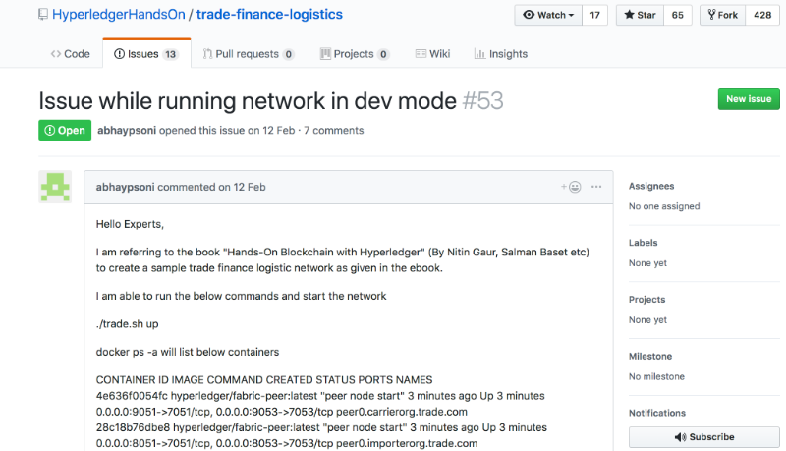Create a New issue
Viewport: 786px width, 451px height.
click(749, 99)
